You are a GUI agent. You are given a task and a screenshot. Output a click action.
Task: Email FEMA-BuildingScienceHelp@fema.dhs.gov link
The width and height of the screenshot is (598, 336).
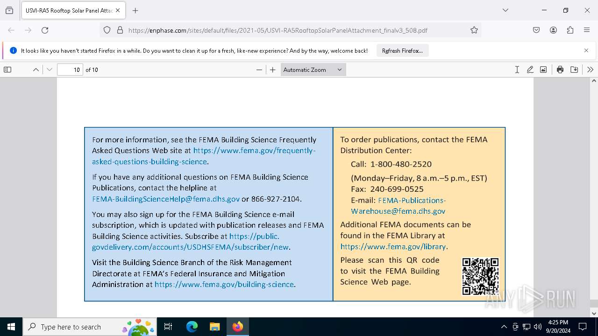166,199
